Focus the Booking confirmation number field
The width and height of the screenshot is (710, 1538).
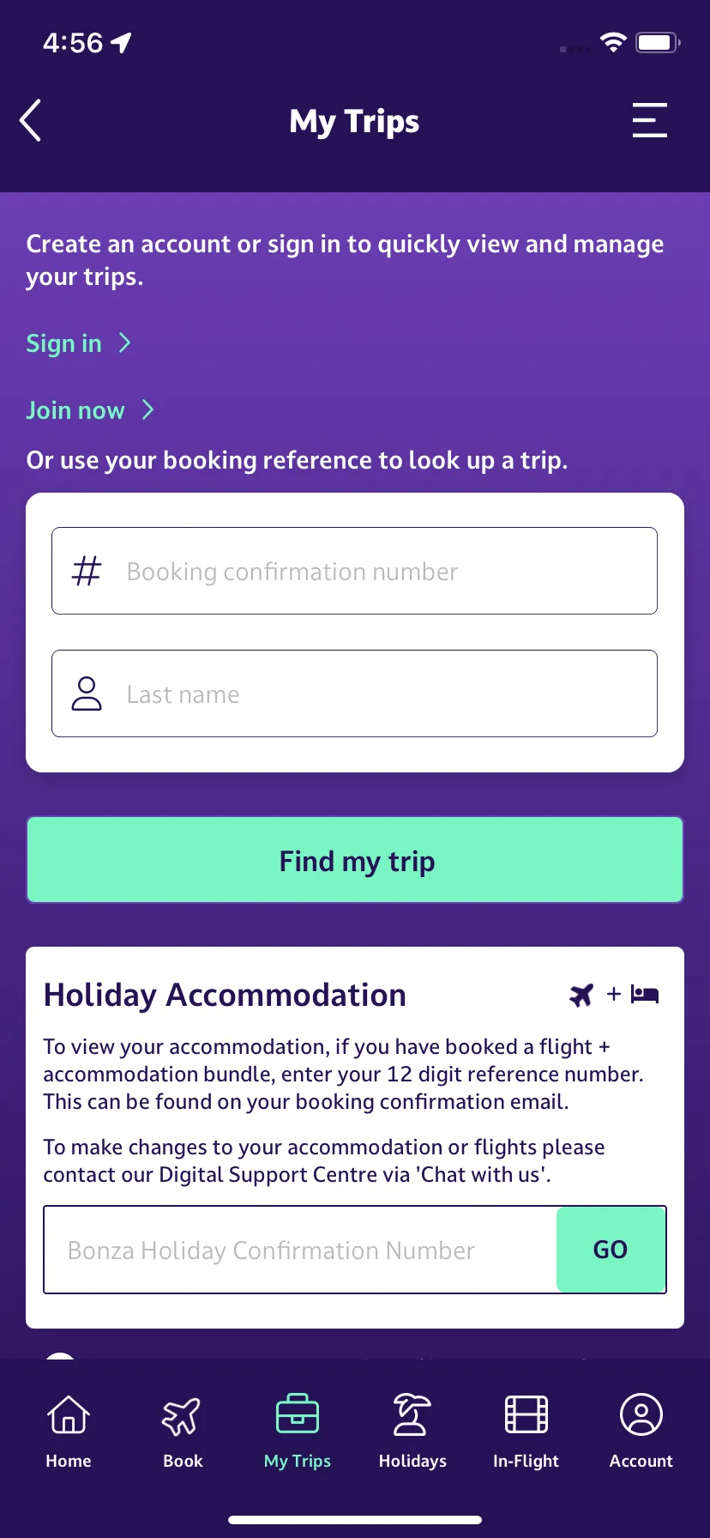point(354,571)
